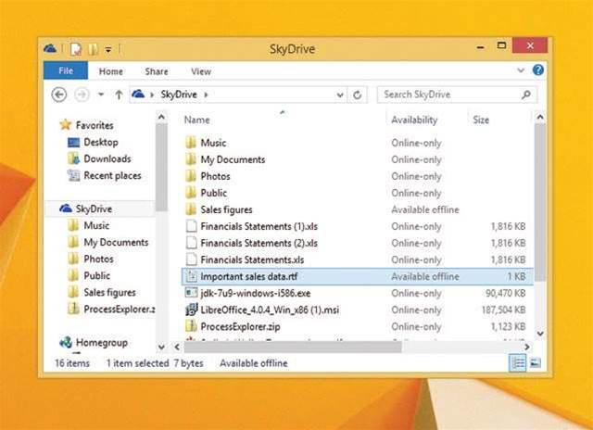Image resolution: width=593 pixels, height=430 pixels.
Task: Open the Recent locations dropdown arrow
Action: pos(101,95)
